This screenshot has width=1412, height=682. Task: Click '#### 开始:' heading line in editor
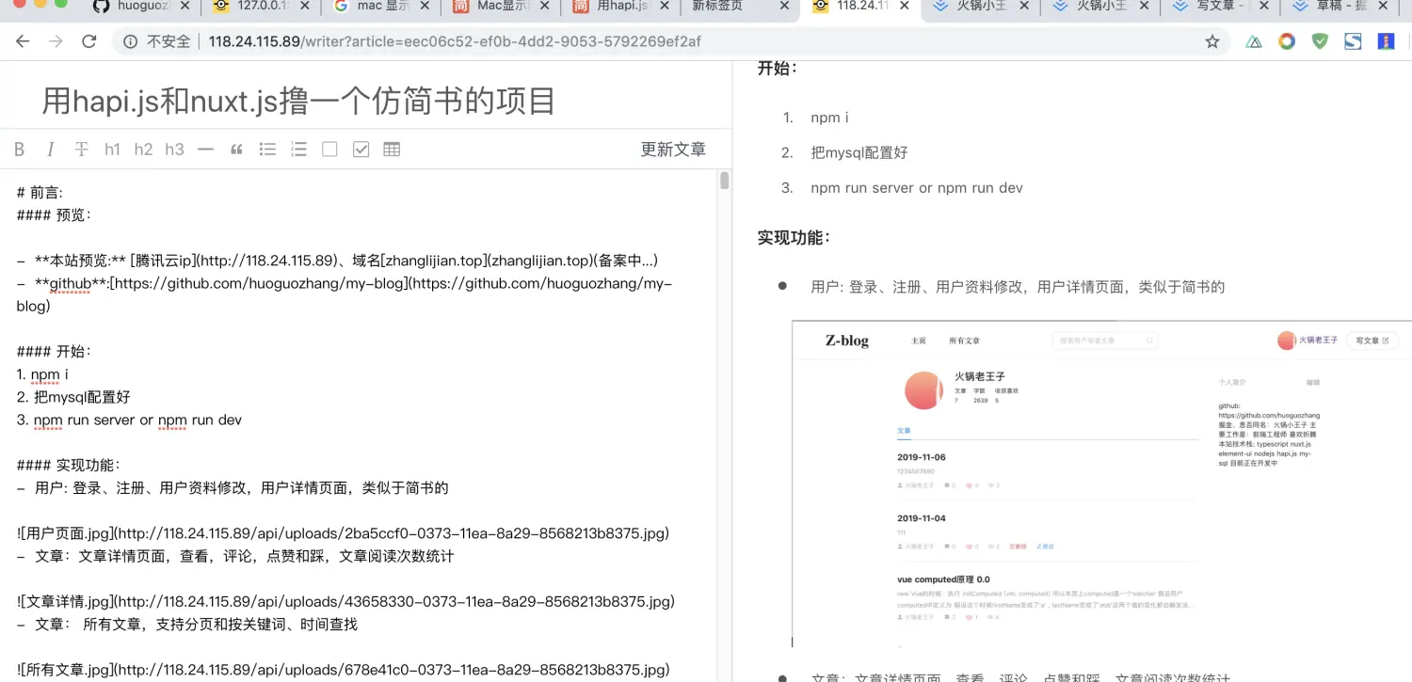[x=54, y=351]
